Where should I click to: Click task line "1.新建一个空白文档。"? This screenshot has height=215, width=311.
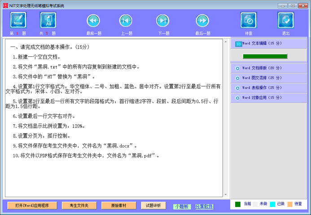click(36, 57)
